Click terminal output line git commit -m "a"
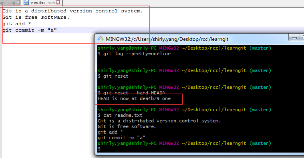Image resolution: width=304 pixels, height=158 pixels. click(x=122, y=138)
